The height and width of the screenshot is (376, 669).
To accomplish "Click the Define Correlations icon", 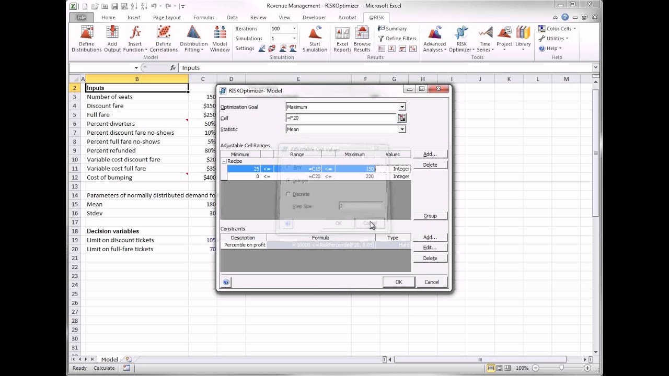I will [163, 39].
